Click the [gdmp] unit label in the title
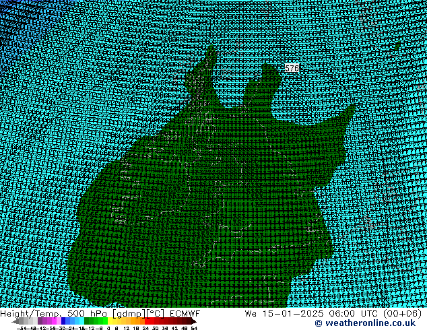Image resolution: width=427 pixels, height=330 pixels. [127, 313]
